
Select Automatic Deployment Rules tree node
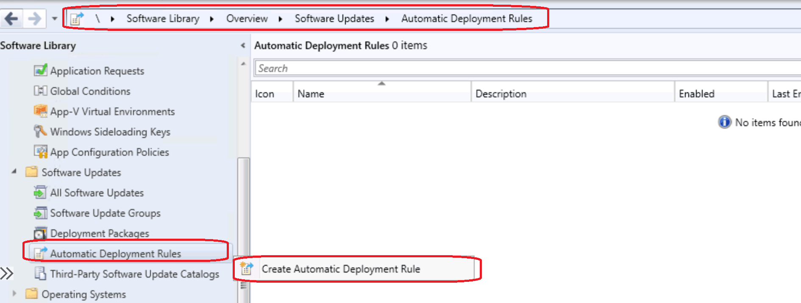pos(115,253)
